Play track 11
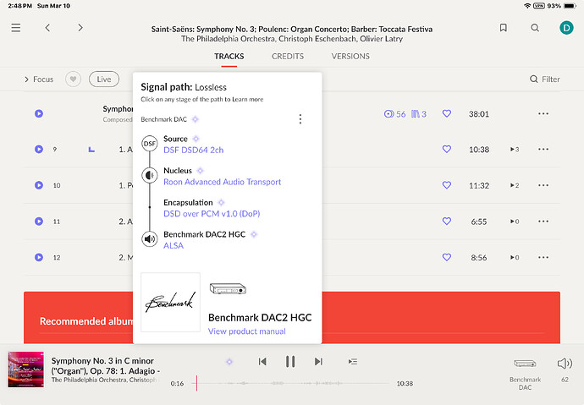584x405 pixels. 39,222
